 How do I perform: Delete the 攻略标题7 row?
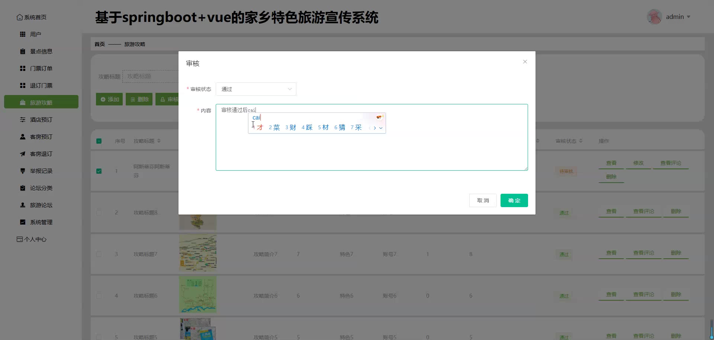point(676,253)
